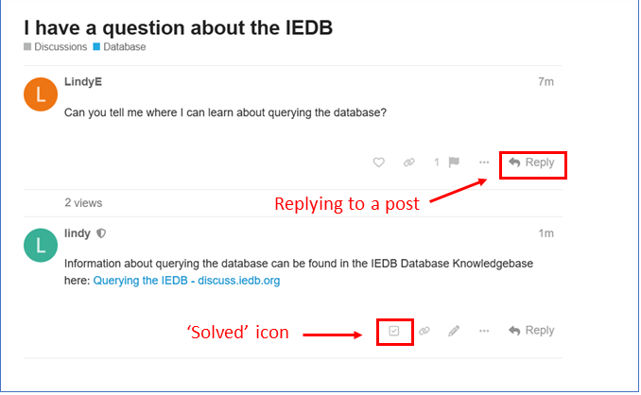Click the moderator shield icon beside lindy
Screen dimensions: 641x395
click(x=101, y=233)
